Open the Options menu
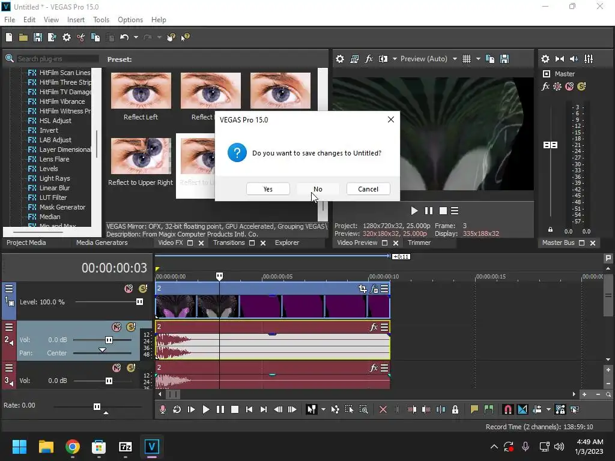The image size is (615, 461). [x=130, y=20]
